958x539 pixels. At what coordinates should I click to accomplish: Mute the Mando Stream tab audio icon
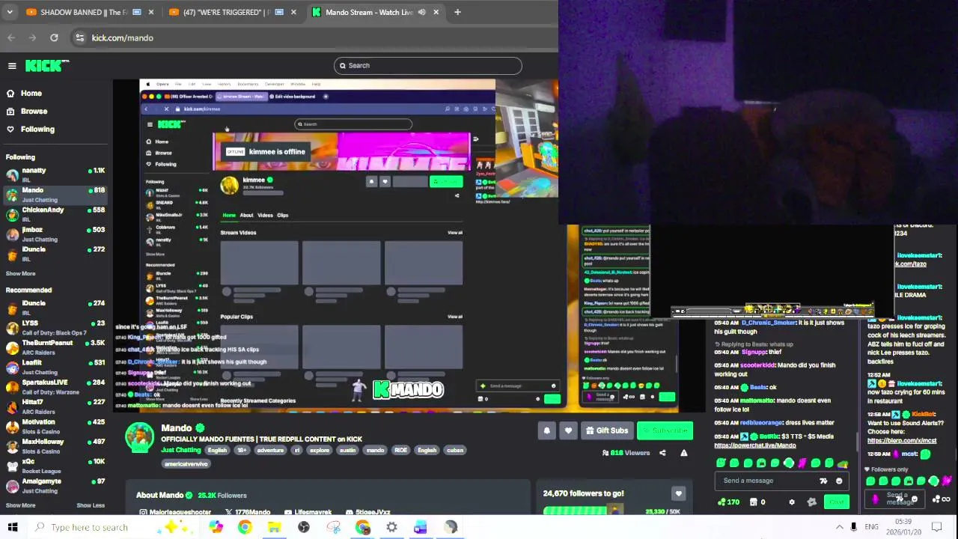[421, 12]
